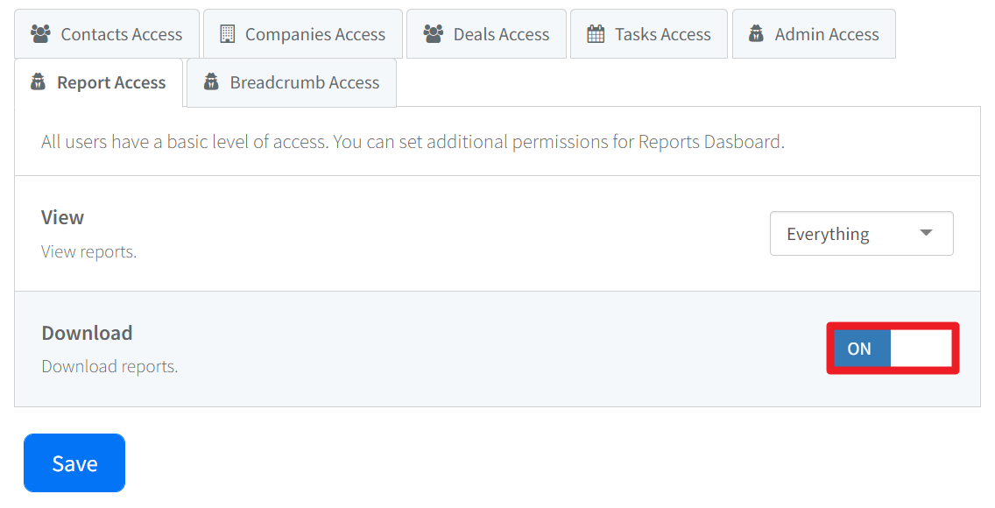Select the Tasks Access tab
The image size is (995, 508).
662,34
